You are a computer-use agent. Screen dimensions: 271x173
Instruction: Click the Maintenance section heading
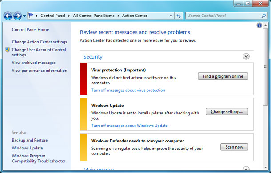(x=99, y=169)
